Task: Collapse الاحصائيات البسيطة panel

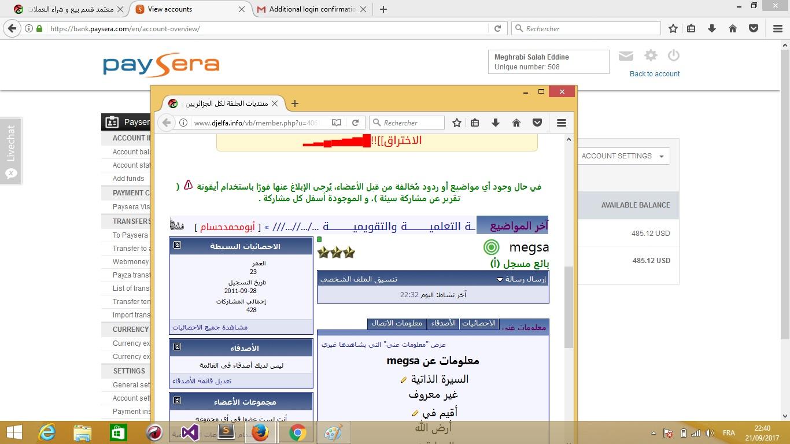Action: pyautogui.click(x=177, y=245)
